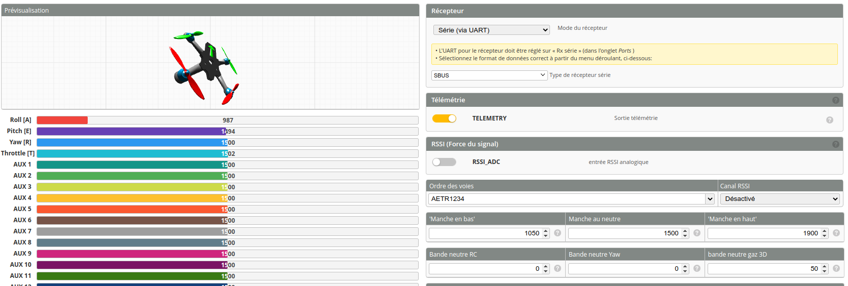Click the Bande neutre Yaw input field
Screen dimensions: 848x286
[623, 269]
